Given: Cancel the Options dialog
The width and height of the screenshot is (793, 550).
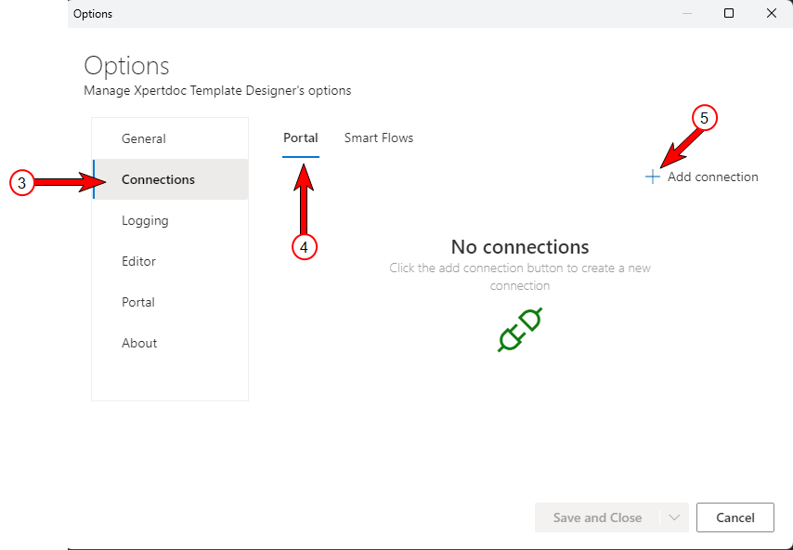Looking at the screenshot, I should coord(735,517).
